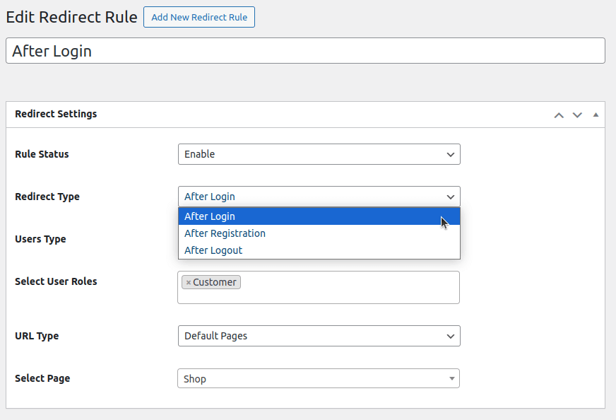This screenshot has width=616, height=420.
Task: Move Redirect Settings panel up
Action: click(559, 115)
